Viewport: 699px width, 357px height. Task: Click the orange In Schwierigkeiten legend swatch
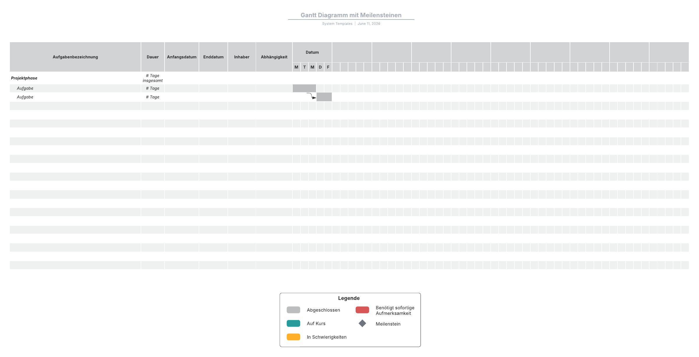coord(293,337)
